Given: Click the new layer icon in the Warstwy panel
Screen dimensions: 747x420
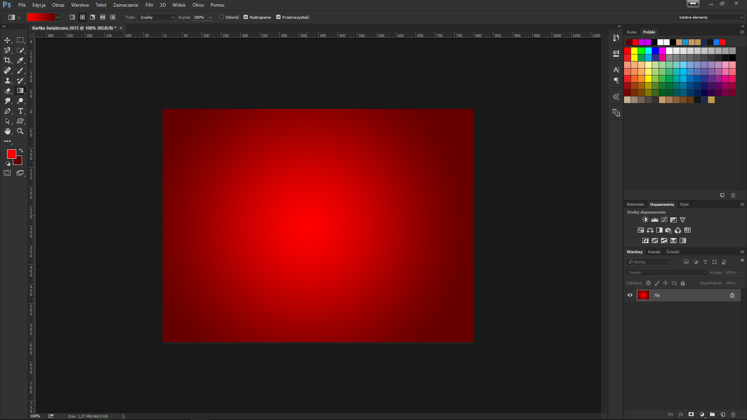Looking at the screenshot, I should click(722, 415).
